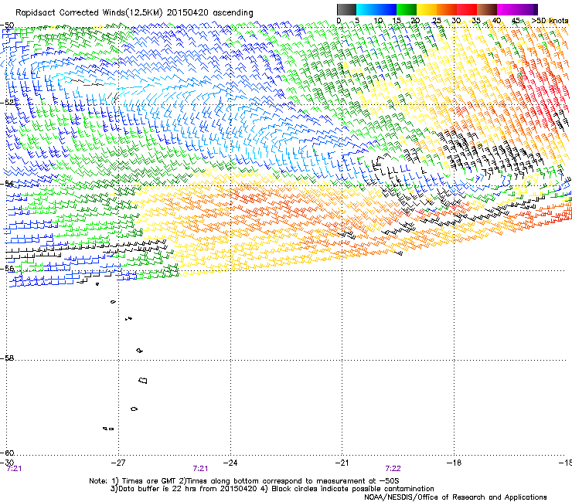Screen dimensions: 572x502
Task: Click the '20150420 ascending' text in the title
Action: pyautogui.click(x=209, y=13)
